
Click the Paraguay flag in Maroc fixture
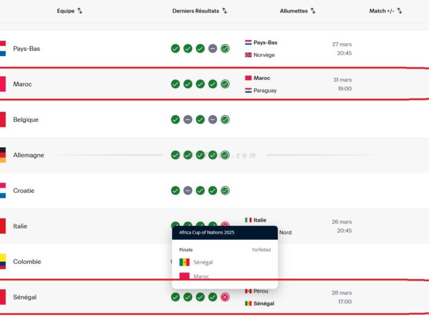(248, 91)
